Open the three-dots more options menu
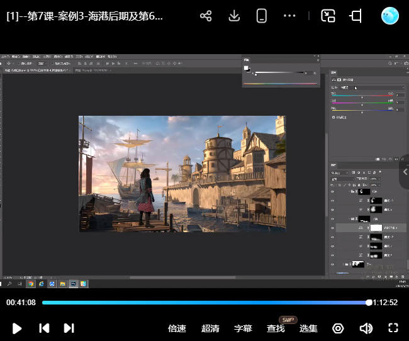Image resolution: width=409 pixels, height=341 pixels. point(289,16)
